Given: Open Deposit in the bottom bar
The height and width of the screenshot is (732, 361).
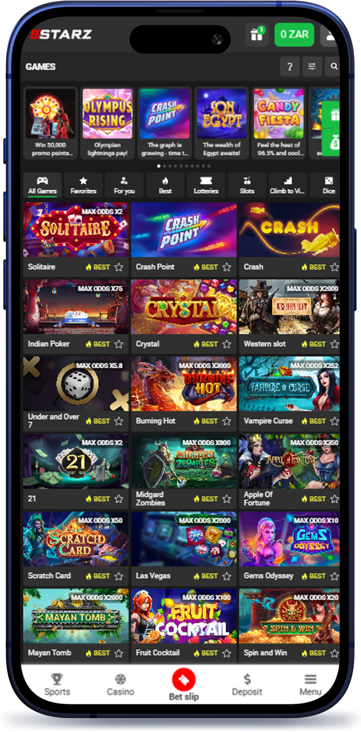Looking at the screenshot, I should (x=247, y=685).
